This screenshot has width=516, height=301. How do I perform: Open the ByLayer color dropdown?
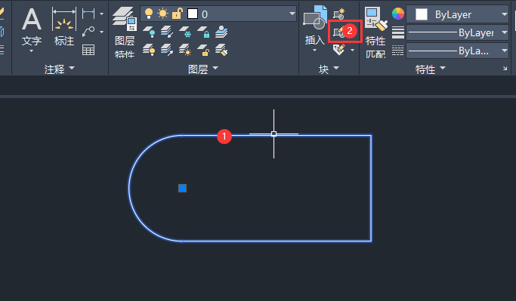click(x=457, y=14)
